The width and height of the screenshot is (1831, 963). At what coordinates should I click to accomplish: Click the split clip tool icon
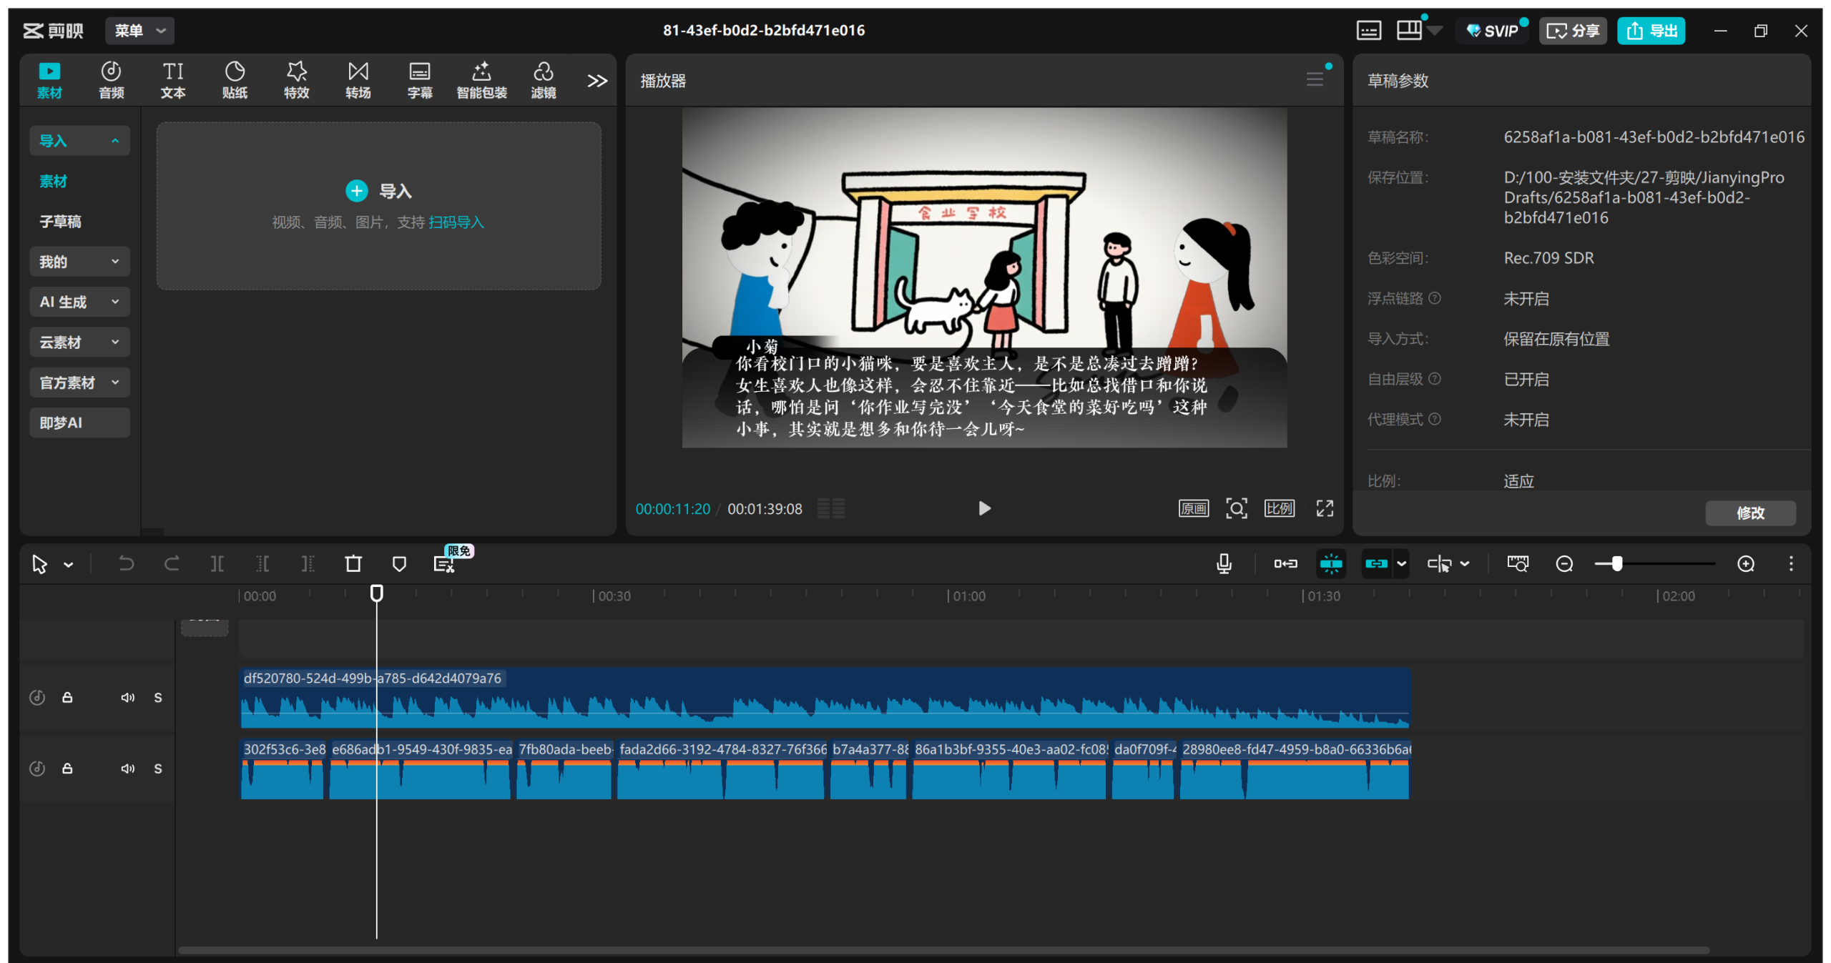(x=217, y=563)
